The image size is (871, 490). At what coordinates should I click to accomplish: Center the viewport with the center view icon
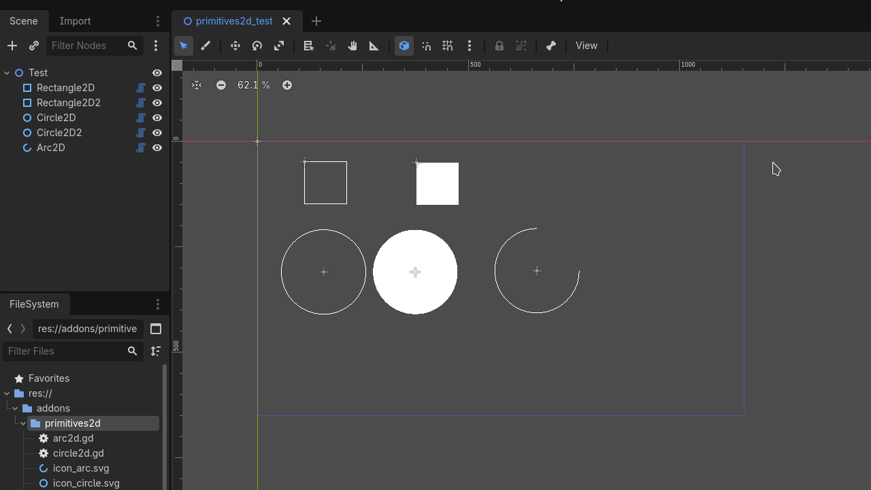coord(197,85)
